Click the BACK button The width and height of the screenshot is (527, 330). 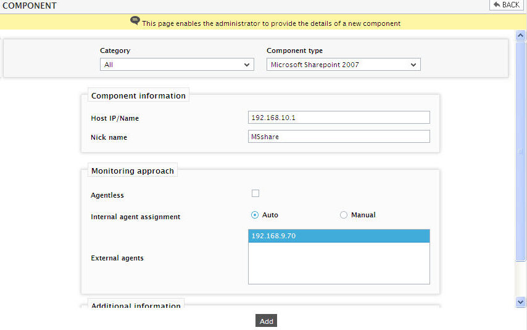coord(507,5)
